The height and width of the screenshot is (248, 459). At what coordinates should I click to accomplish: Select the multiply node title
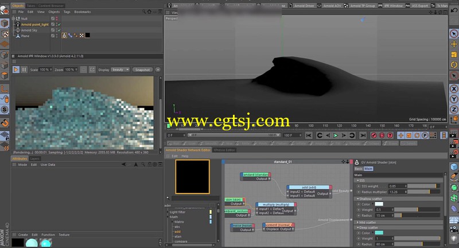tap(276, 204)
